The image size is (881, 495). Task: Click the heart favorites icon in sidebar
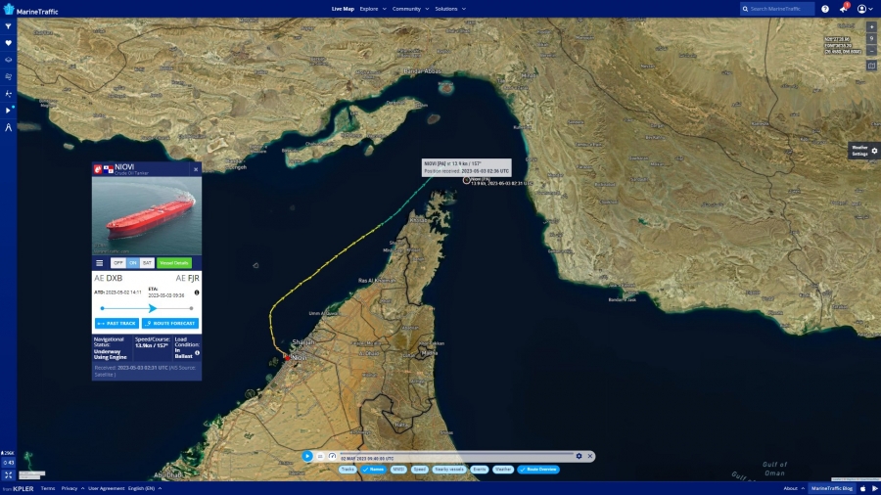tap(8, 43)
